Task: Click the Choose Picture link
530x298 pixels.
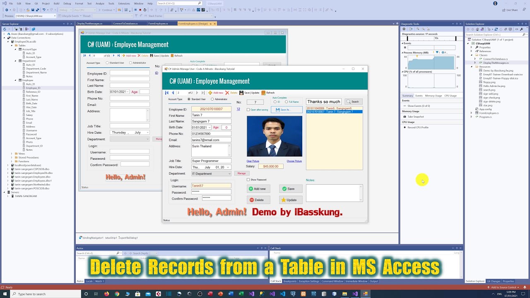Action: (x=294, y=161)
